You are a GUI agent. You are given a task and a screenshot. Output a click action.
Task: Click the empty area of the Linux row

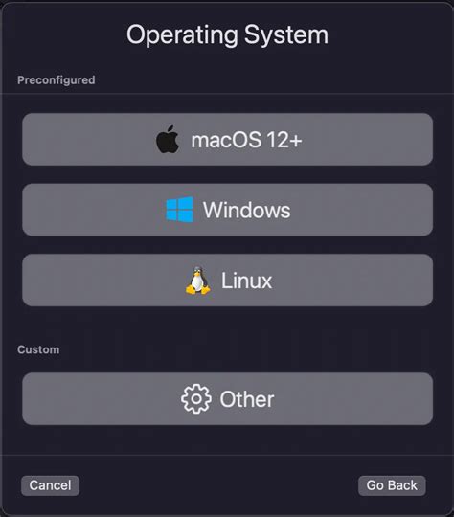[x=353, y=281]
